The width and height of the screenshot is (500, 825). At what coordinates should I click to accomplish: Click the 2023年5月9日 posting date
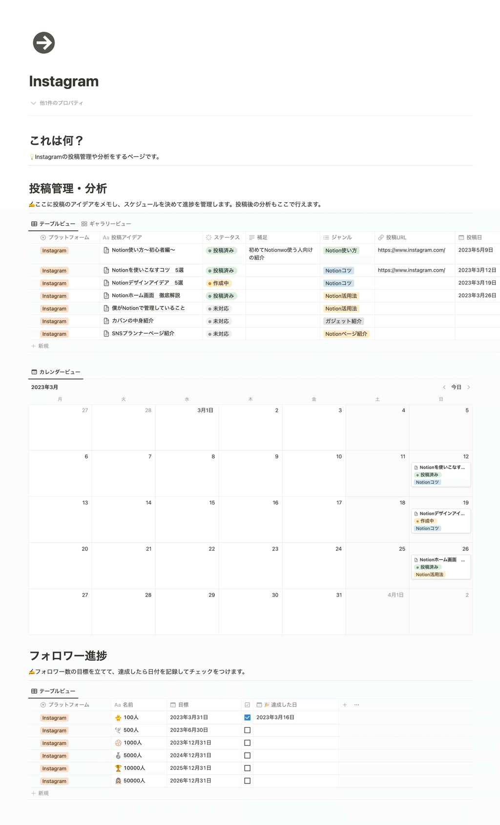[476, 250]
